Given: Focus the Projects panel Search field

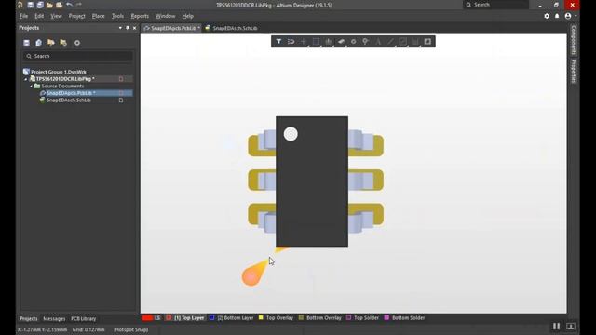Looking at the screenshot, I should (x=78, y=56).
